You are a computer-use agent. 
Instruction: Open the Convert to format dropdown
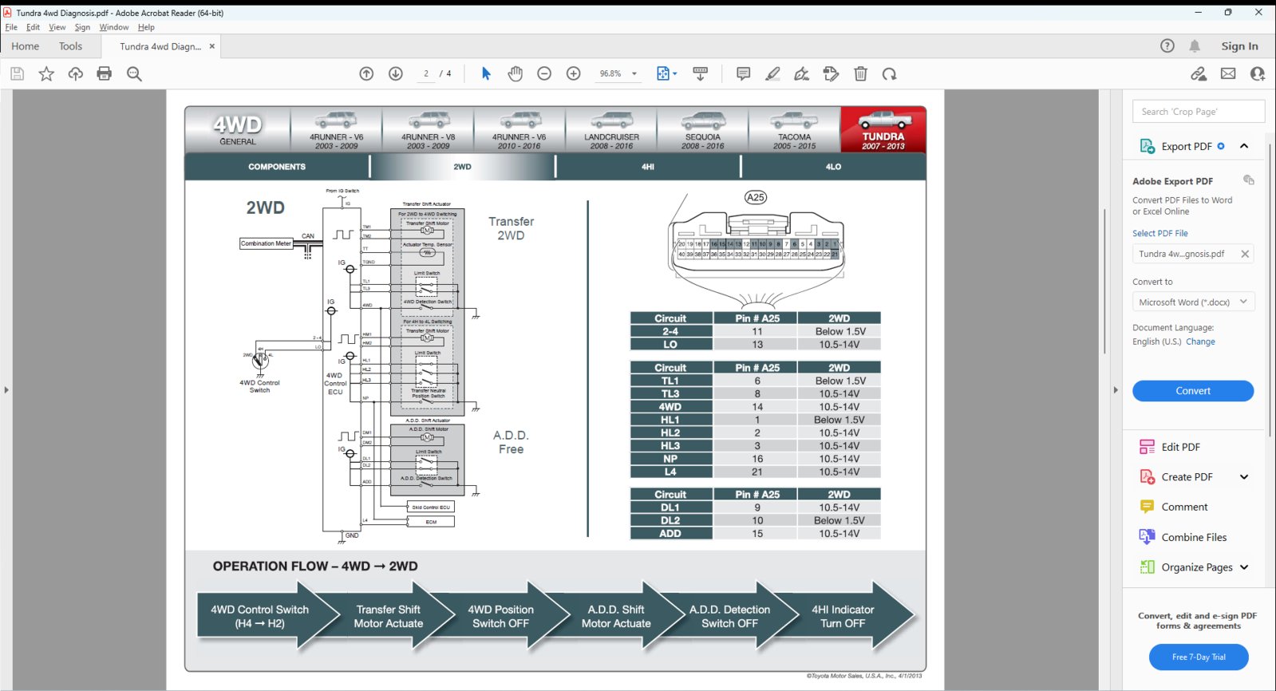coord(1193,302)
